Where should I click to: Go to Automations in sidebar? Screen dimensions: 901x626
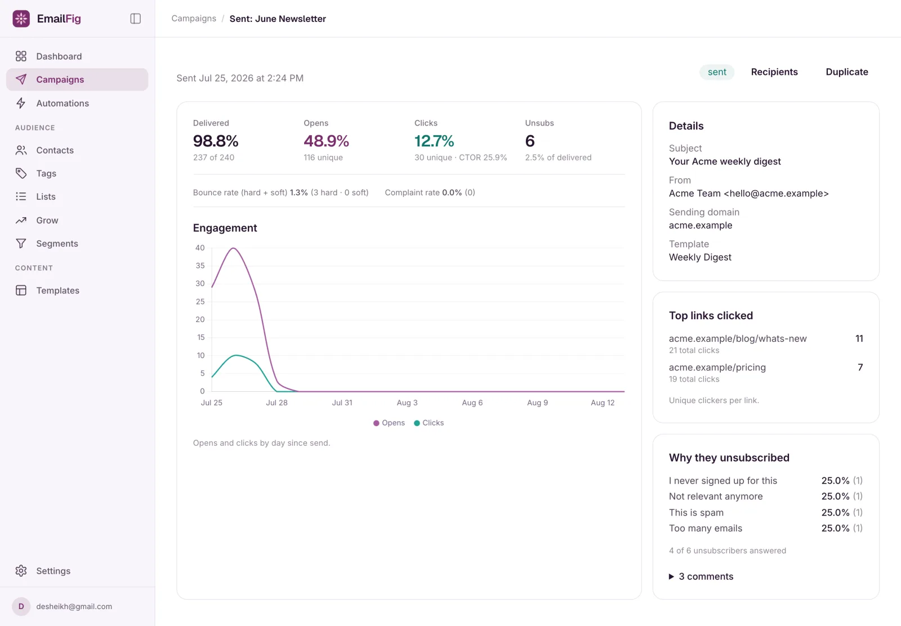point(77,103)
